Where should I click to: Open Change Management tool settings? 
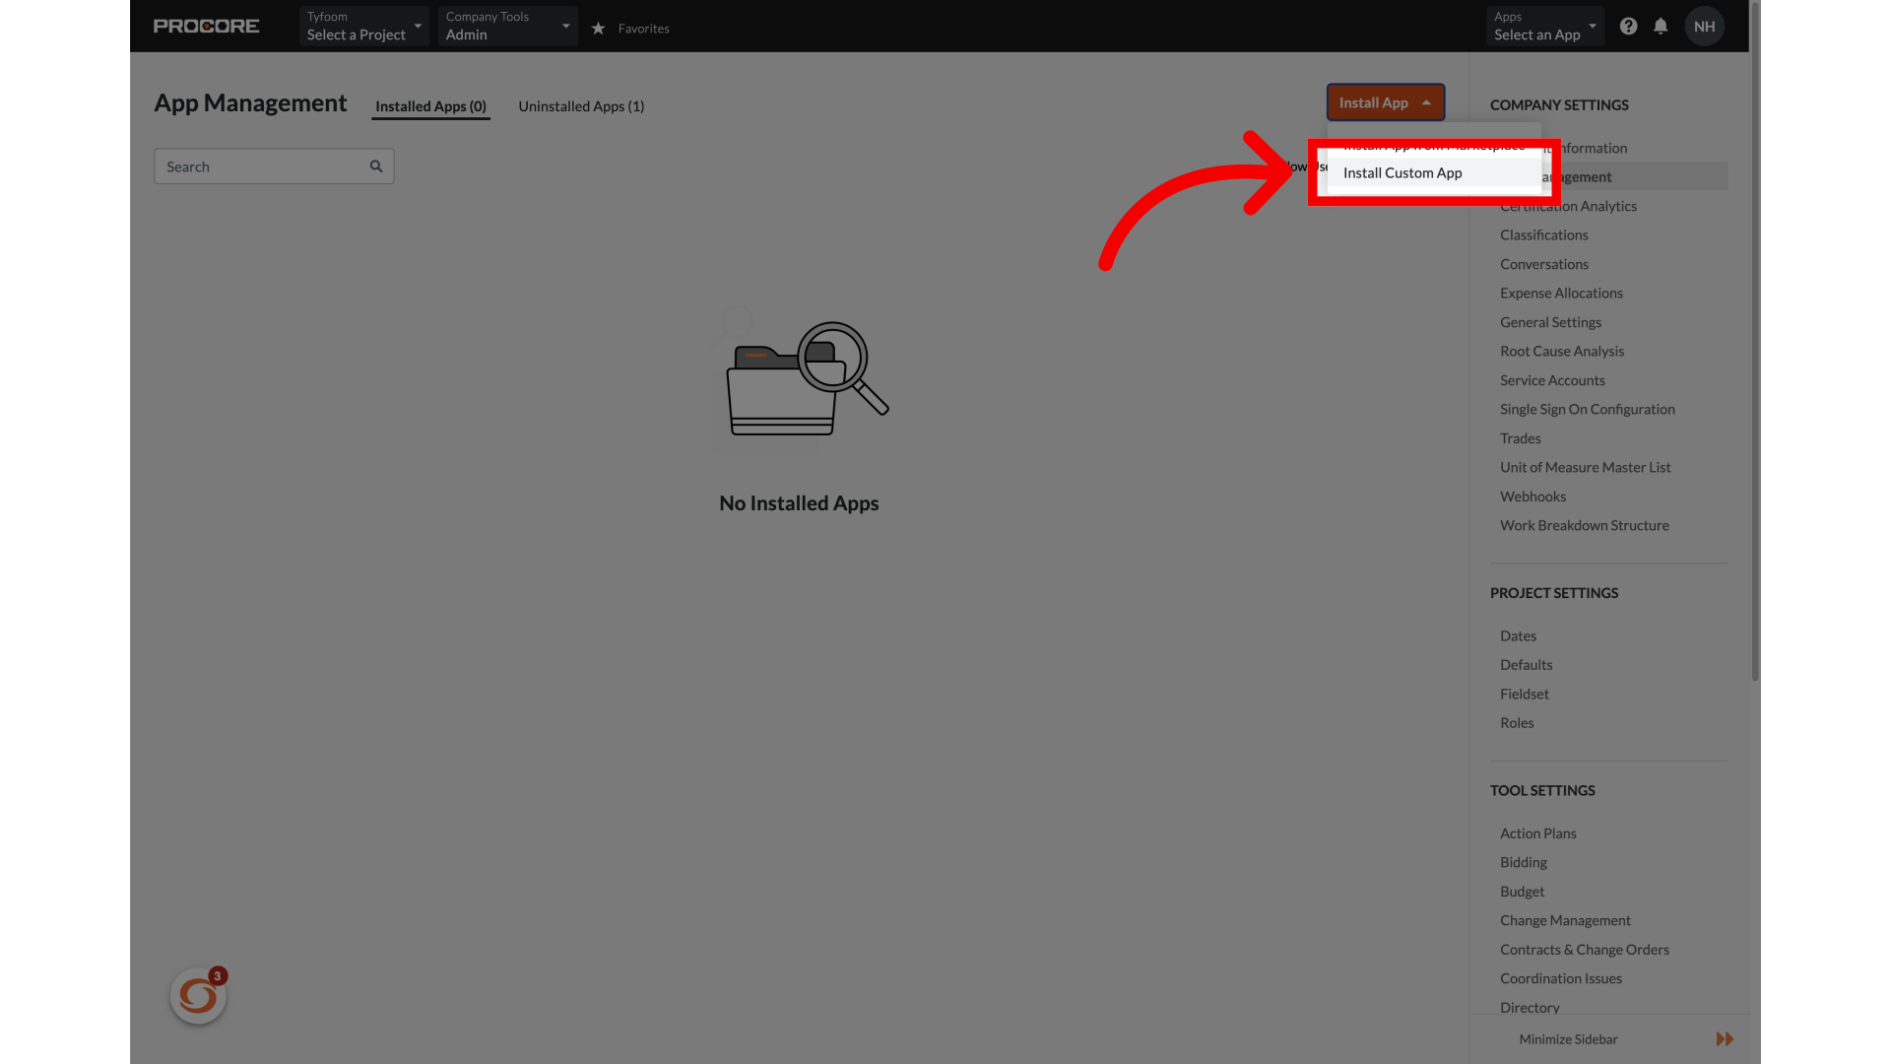tap(1565, 921)
